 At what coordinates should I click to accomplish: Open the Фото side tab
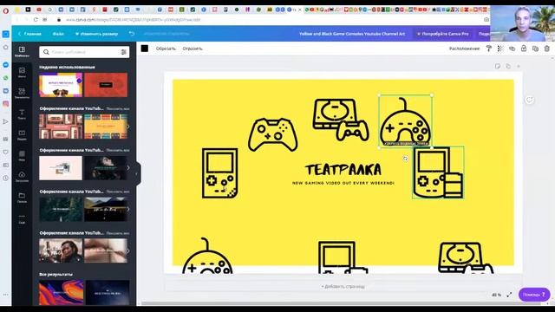click(x=22, y=72)
